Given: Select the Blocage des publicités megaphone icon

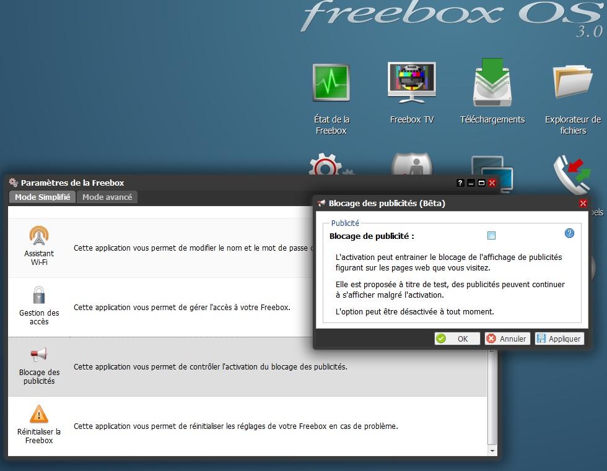Looking at the screenshot, I should pos(38,354).
